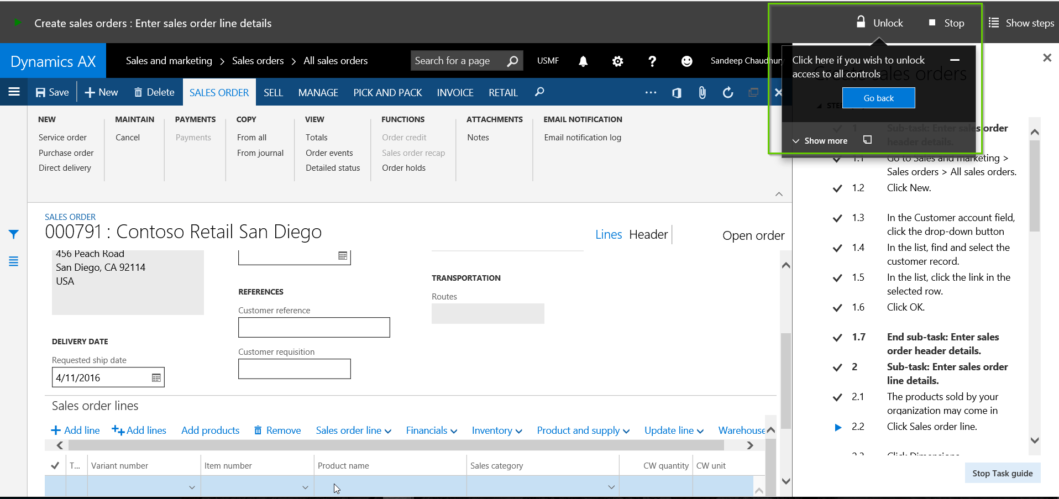Refresh the page using refresh icon

point(728,92)
